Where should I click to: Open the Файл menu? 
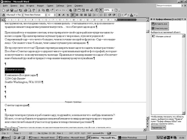click(x=5, y=6)
